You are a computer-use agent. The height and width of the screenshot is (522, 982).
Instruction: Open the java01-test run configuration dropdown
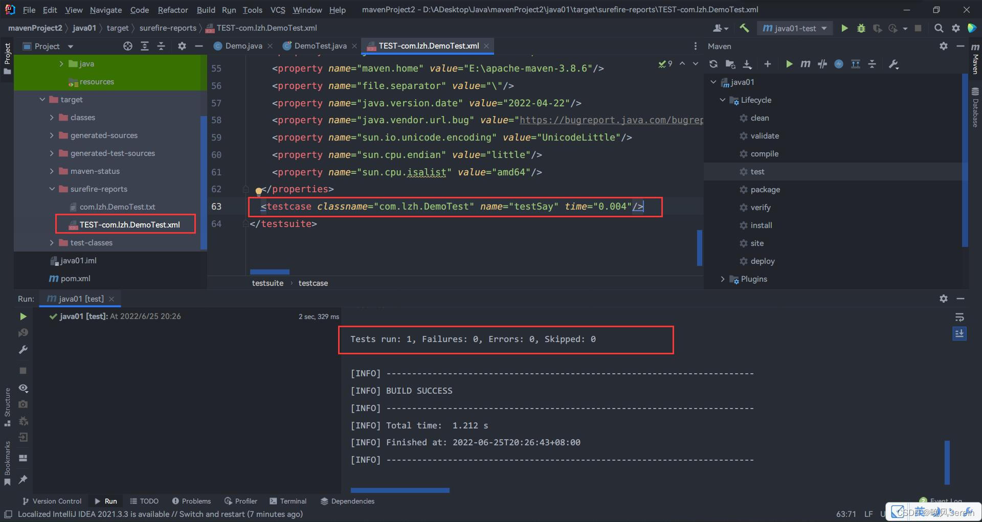tap(794, 28)
